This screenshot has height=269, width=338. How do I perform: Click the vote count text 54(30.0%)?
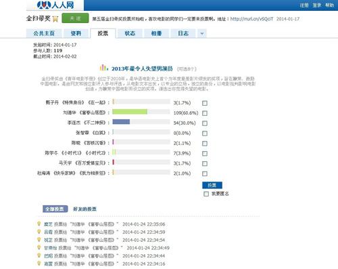pyautogui.click(x=185, y=123)
